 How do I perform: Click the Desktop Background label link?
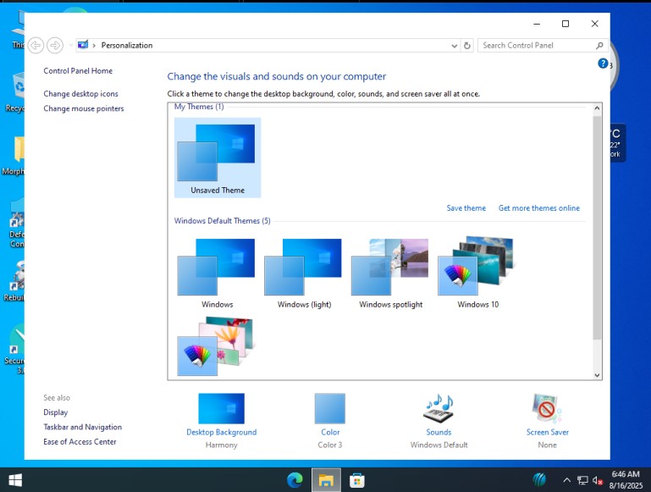coord(221,432)
